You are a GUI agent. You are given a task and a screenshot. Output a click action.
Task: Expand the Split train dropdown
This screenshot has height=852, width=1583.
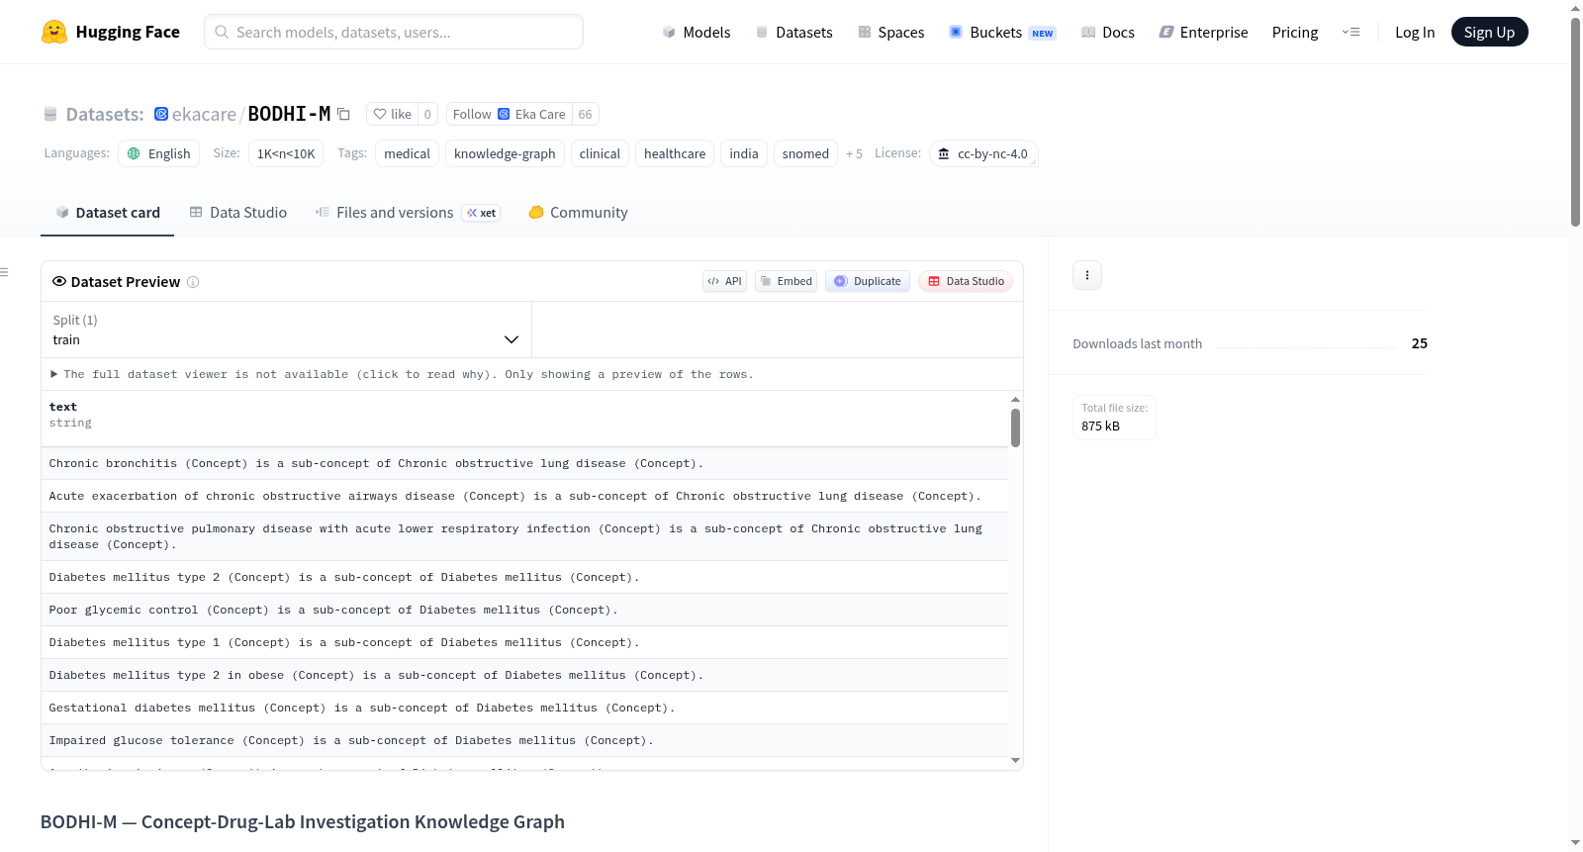[x=286, y=330]
